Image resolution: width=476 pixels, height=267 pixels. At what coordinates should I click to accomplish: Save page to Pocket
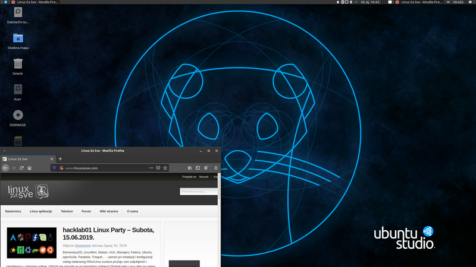[158, 168]
